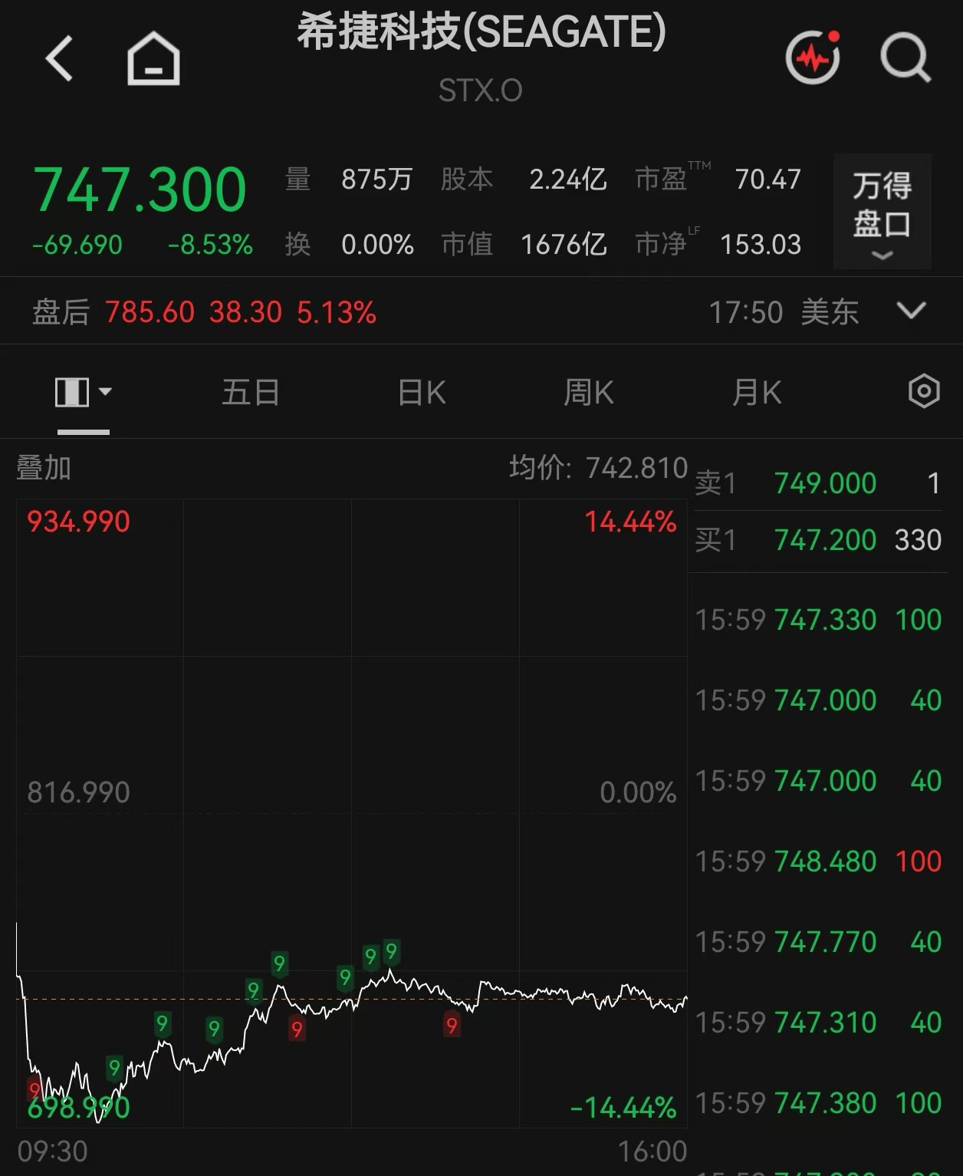The width and height of the screenshot is (963, 1176).
Task: Tap the 市盈 TTM 70.47 value
Action: coord(767,180)
